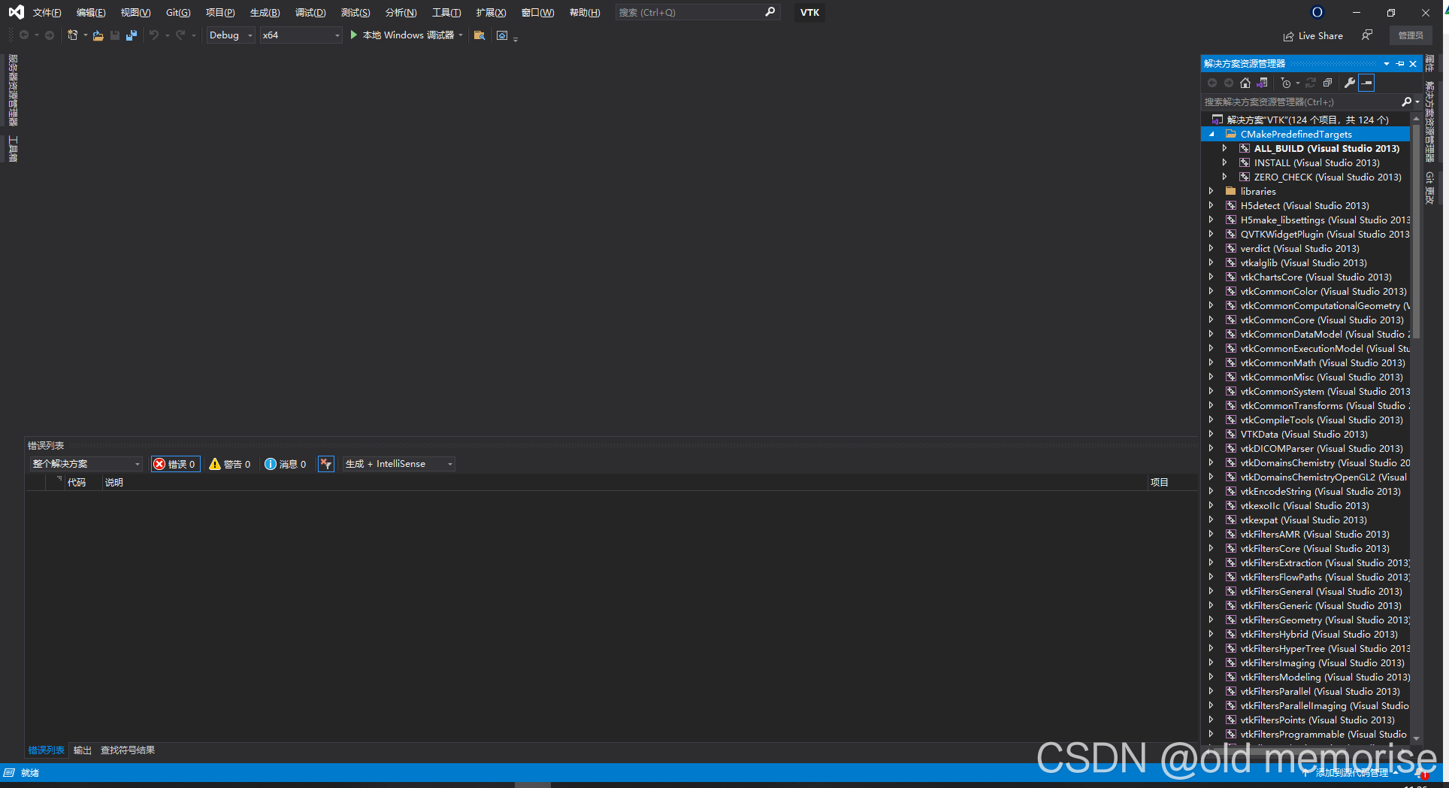This screenshot has height=788, width=1449.
Task: Click the home icon in Solution Explorer
Action: [1246, 83]
